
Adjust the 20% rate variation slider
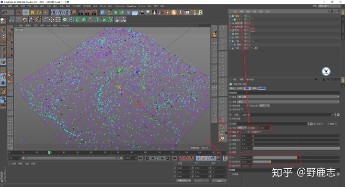coord(296,162)
